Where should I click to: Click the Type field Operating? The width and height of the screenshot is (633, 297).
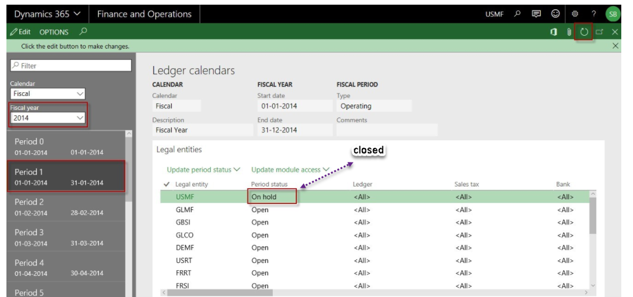coord(374,106)
